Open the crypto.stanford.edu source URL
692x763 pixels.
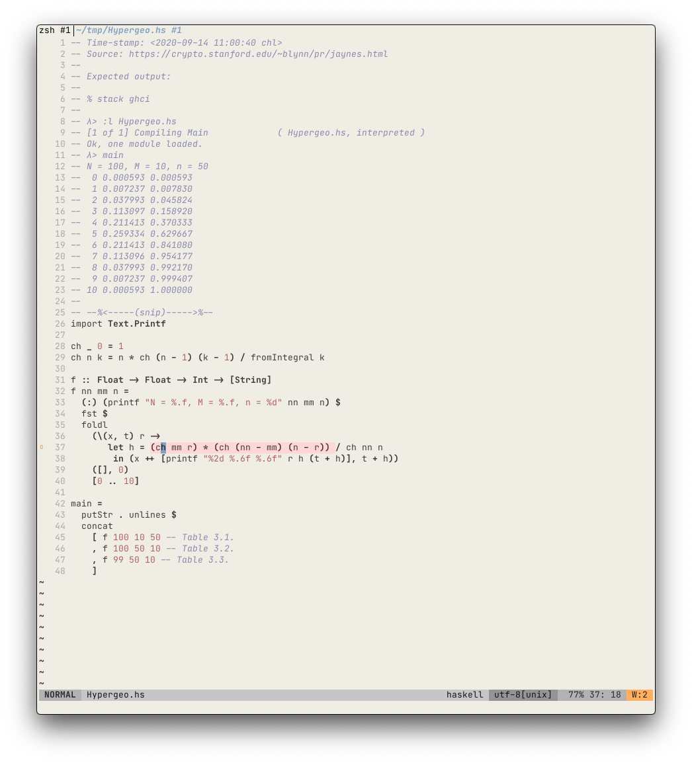tap(258, 54)
